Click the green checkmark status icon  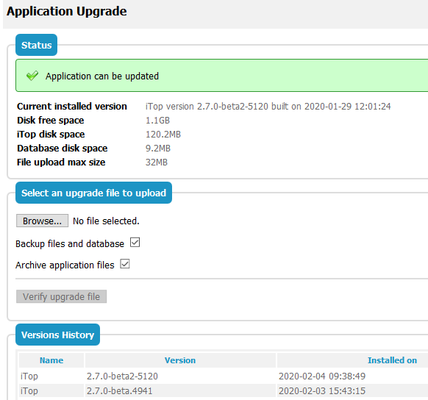point(32,76)
